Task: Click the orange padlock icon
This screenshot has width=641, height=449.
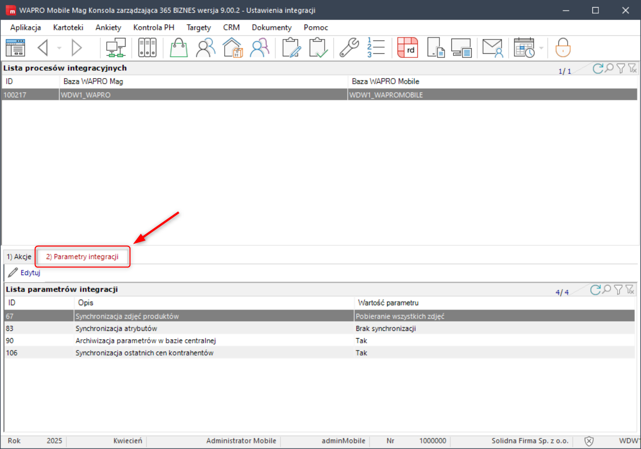Action: [x=563, y=48]
